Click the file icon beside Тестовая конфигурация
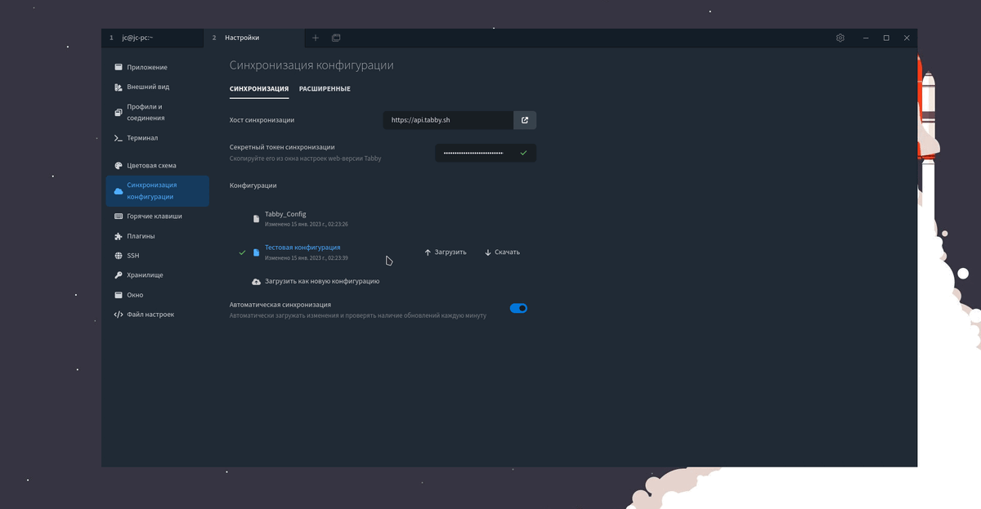This screenshot has height=509, width=981. point(256,252)
